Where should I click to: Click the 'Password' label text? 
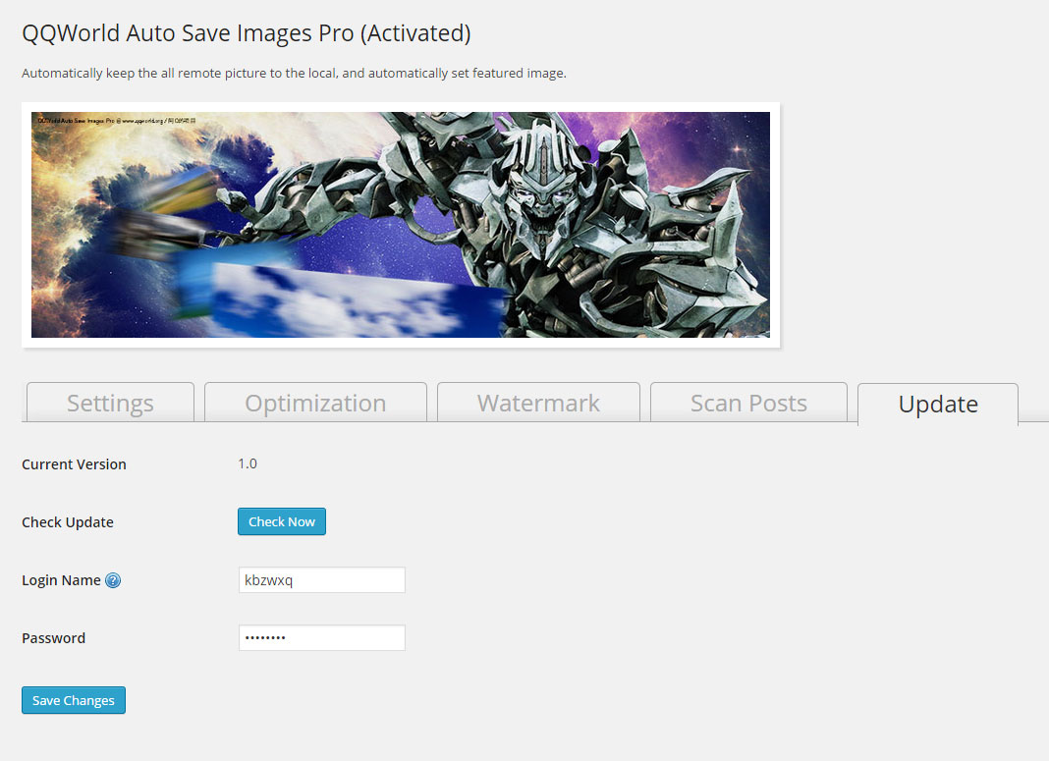tap(53, 638)
